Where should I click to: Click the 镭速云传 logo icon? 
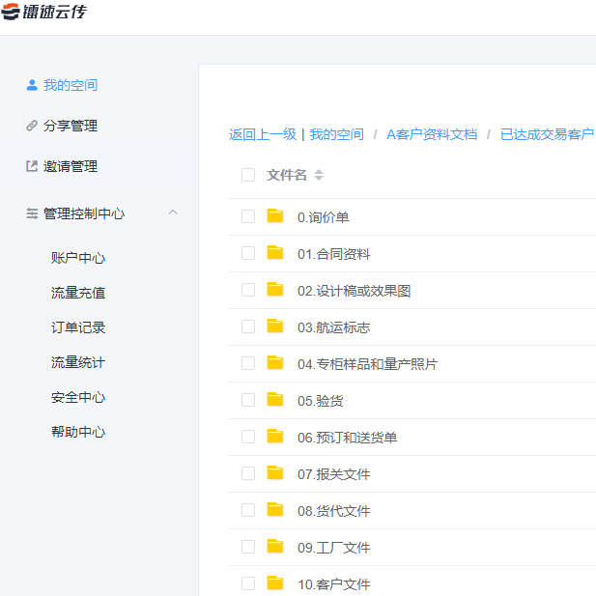[11, 11]
